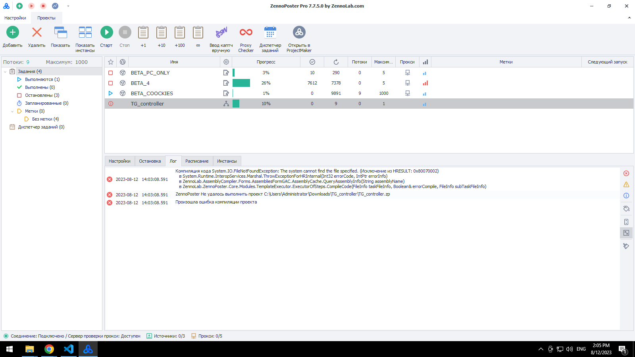Collapse the ribbon with the chevron
This screenshot has width=635, height=357.
[629, 18]
